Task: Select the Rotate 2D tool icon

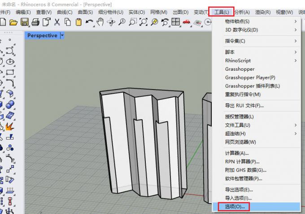Action: (10, 180)
